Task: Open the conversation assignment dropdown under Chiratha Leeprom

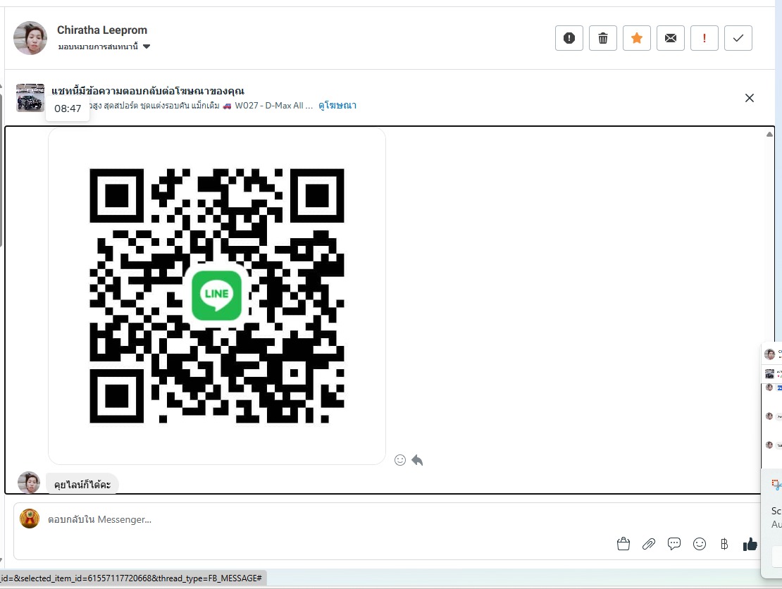Action: pyautogui.click(x=104, y=46)
